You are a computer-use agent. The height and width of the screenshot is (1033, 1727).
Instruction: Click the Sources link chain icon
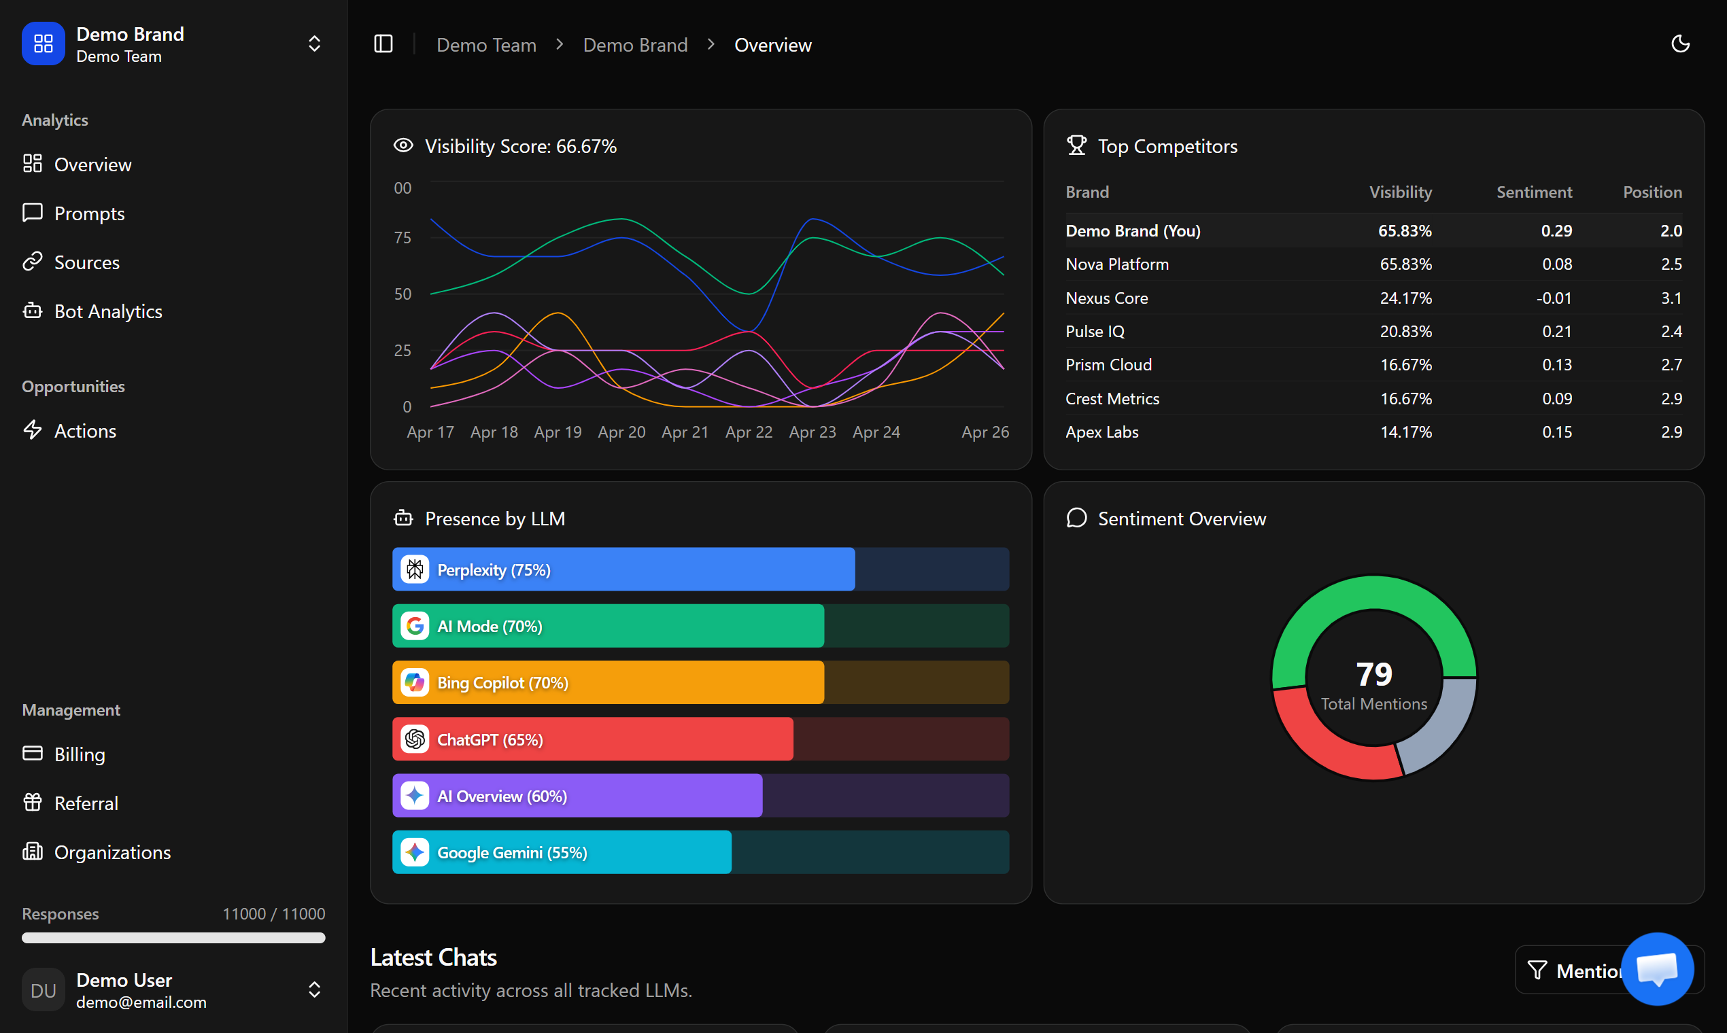coord(33,262)
